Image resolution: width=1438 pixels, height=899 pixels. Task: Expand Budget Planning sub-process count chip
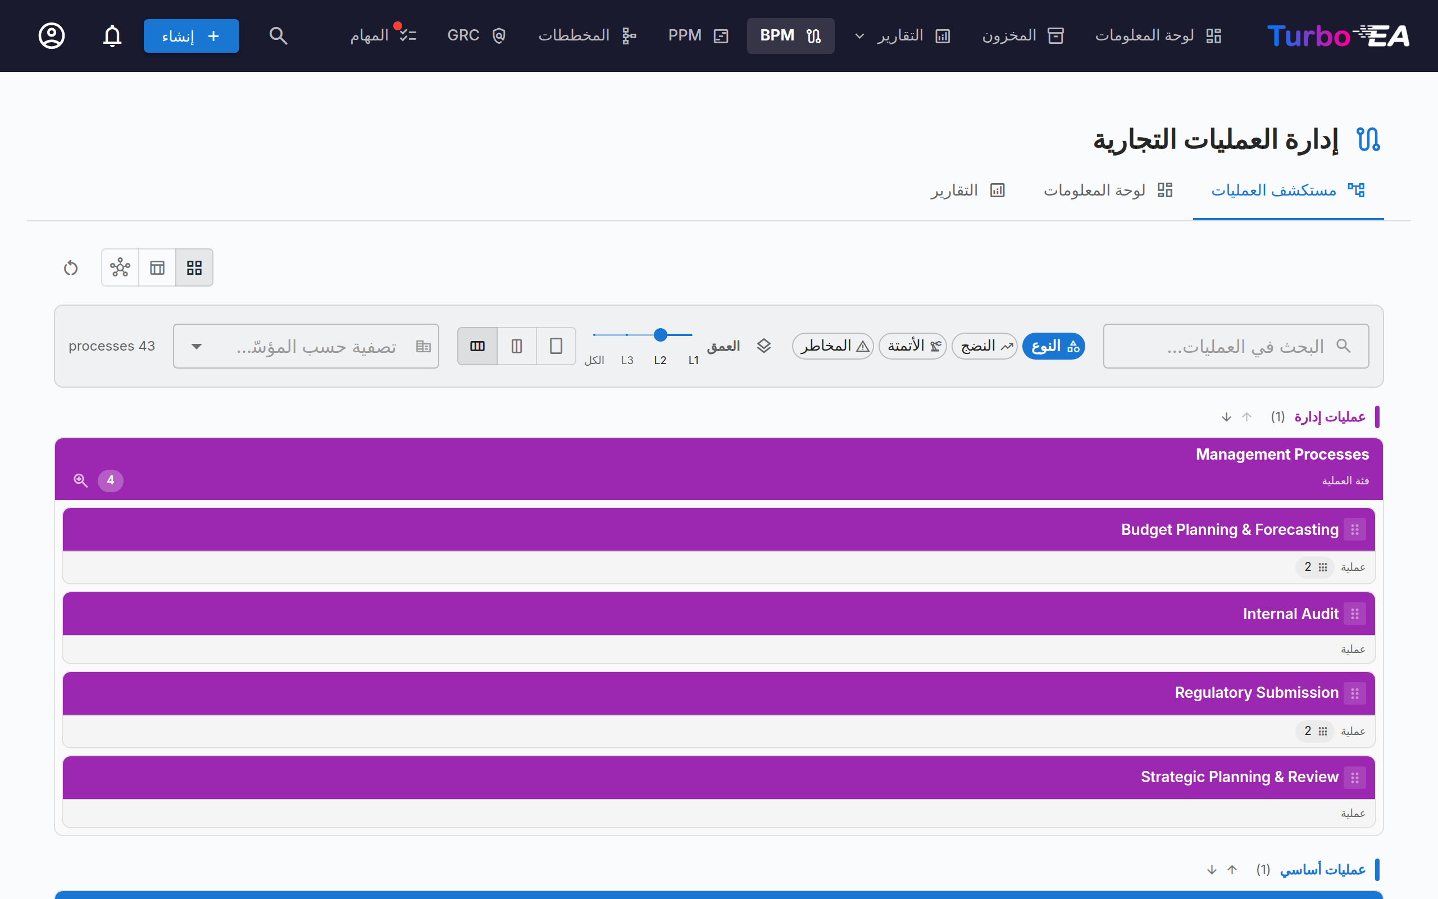click(x=1315, y=567)
